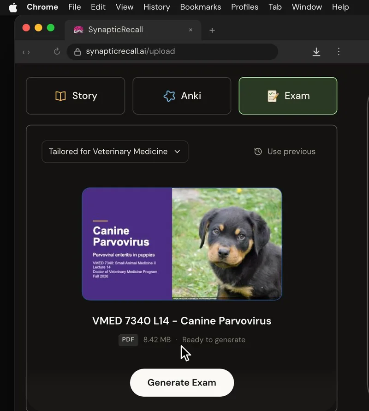Open the Chrome downloads icon
This screenshot has height=411, width=369.
(316, 52)
